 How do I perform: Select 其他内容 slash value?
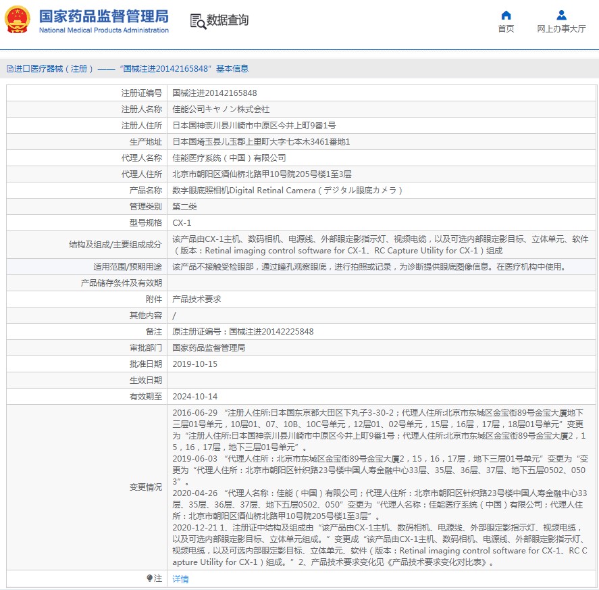coord(174,316)
